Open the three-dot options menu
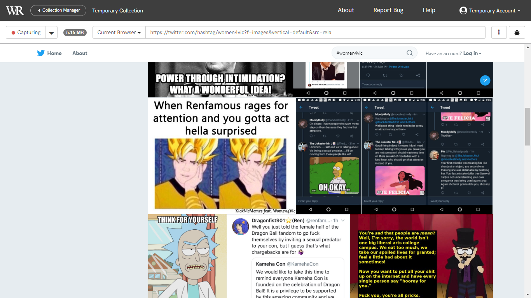 point(499,33)
